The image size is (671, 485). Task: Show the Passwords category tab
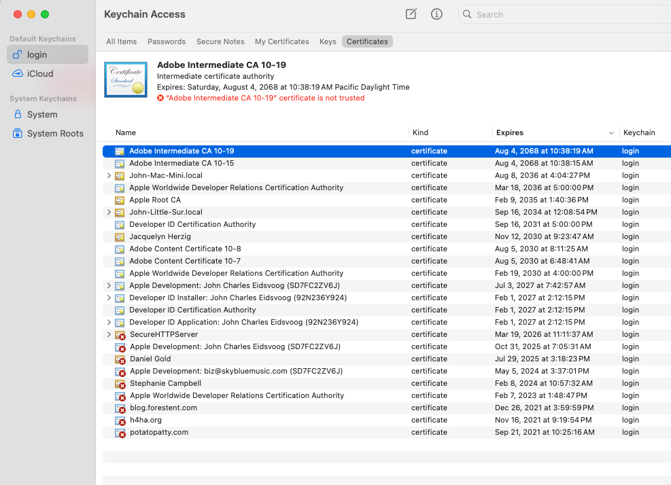coord(167,41)
